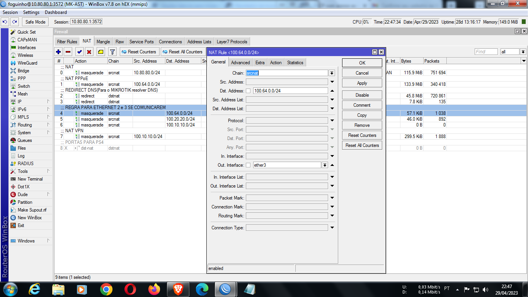
Task: Open the Chain dropdown
Action: click(x=332, y=73)
